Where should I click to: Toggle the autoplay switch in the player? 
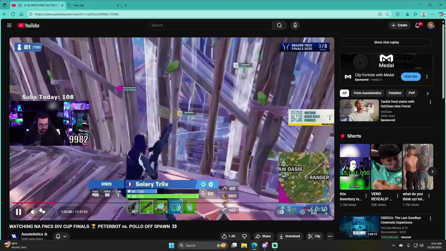click(x=282, y=212)
